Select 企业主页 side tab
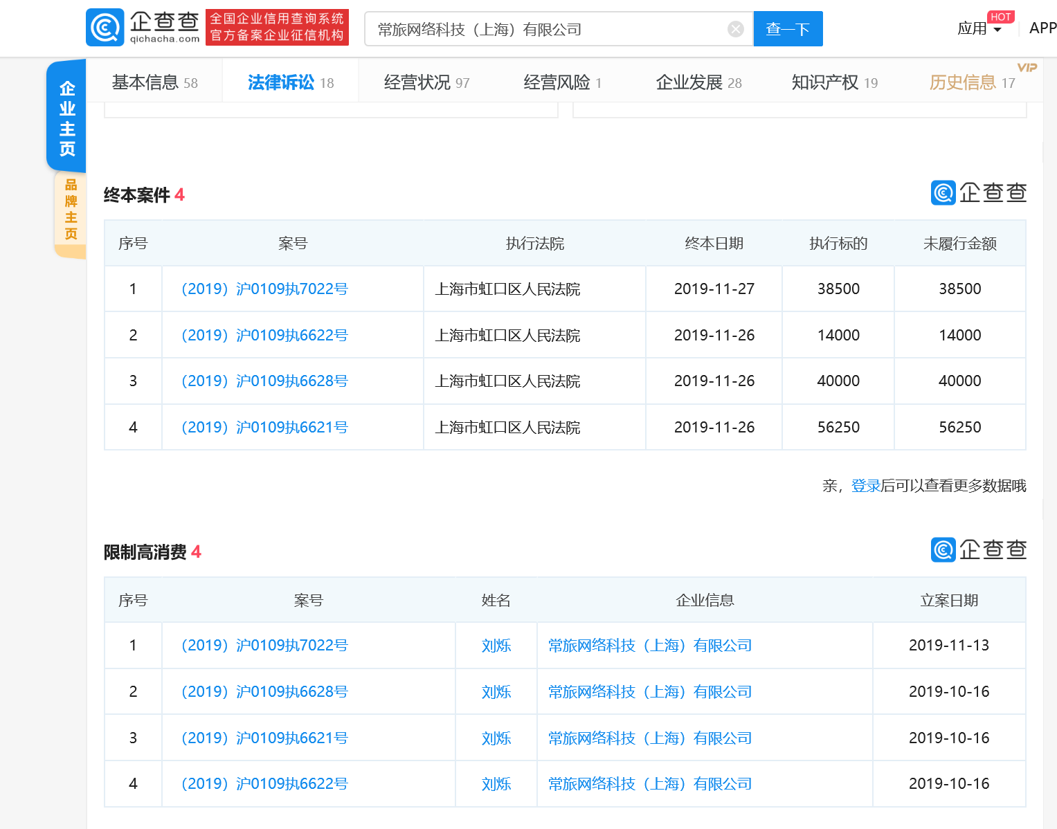The height and width of the screenshot is (829, 1057). 66,118
